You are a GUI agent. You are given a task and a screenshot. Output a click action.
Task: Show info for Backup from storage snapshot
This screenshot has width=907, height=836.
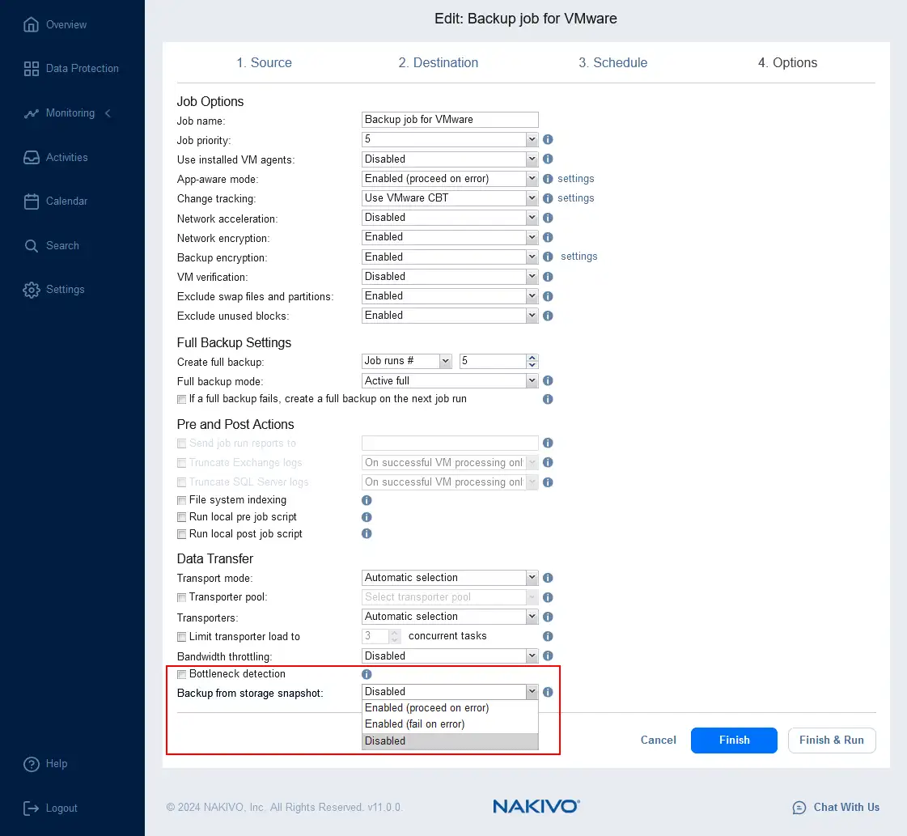pyautogui.click(x=548, y=692)
